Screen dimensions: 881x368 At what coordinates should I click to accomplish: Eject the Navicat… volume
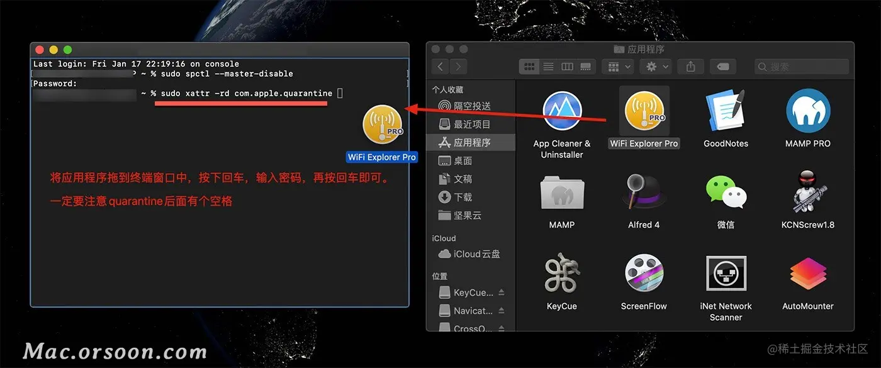pyautogui.click(x=502, y=311)
